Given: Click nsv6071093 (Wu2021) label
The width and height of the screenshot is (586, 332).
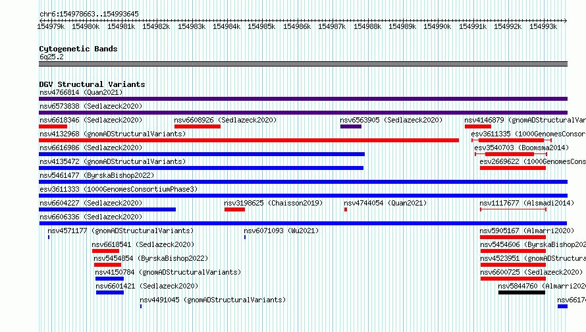Looking at the screenshot, I should pyautogui.click(x=281, y=231).
